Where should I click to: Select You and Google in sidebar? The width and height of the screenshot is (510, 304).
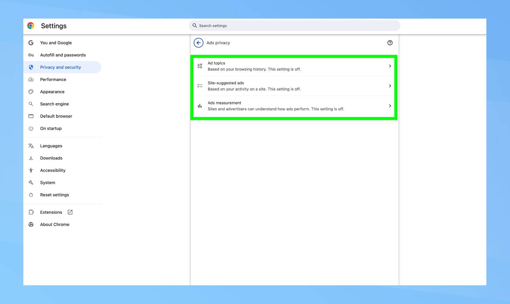(x=56, y=43)
